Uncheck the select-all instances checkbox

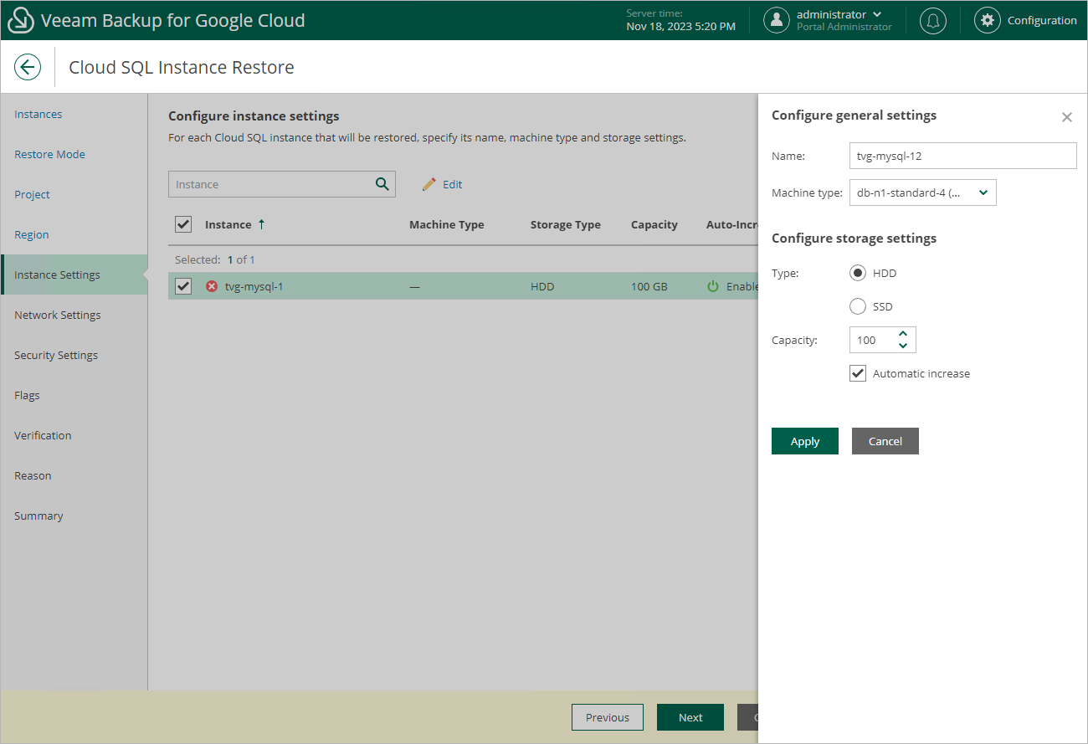click(183, 224)
